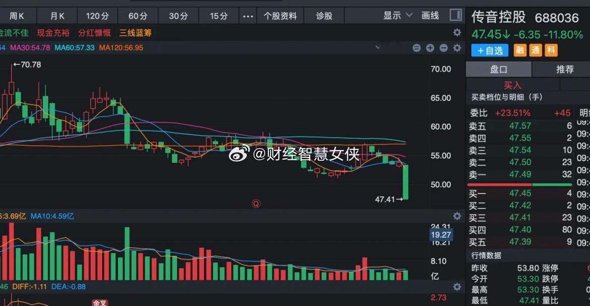Select the 30分 period tab
This screenshot has width=590, height=306.
click(179, 16)
